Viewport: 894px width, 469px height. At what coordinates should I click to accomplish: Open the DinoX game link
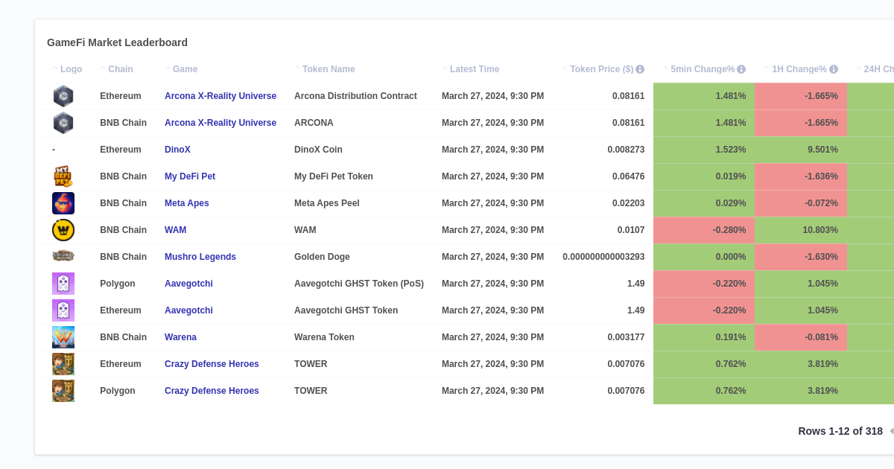click(x=177, y=149)
